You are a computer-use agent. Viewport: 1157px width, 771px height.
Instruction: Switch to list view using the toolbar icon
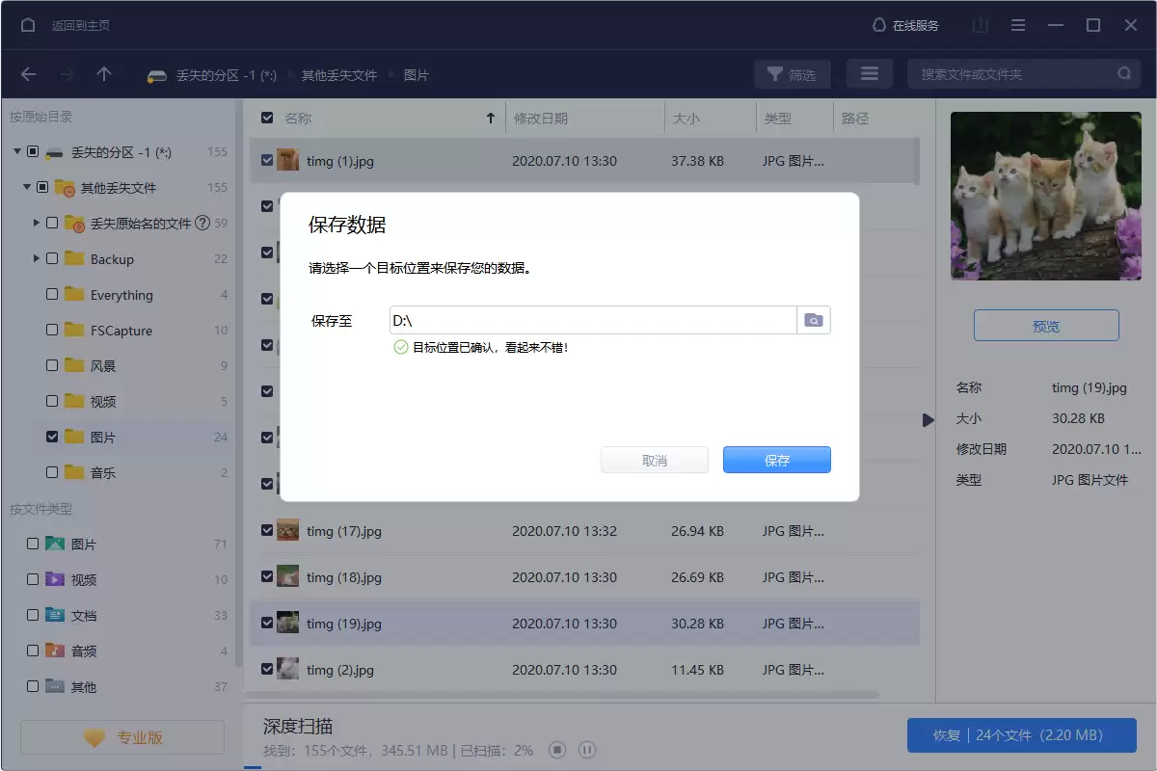pyautogui.click(x=869, y=74)
